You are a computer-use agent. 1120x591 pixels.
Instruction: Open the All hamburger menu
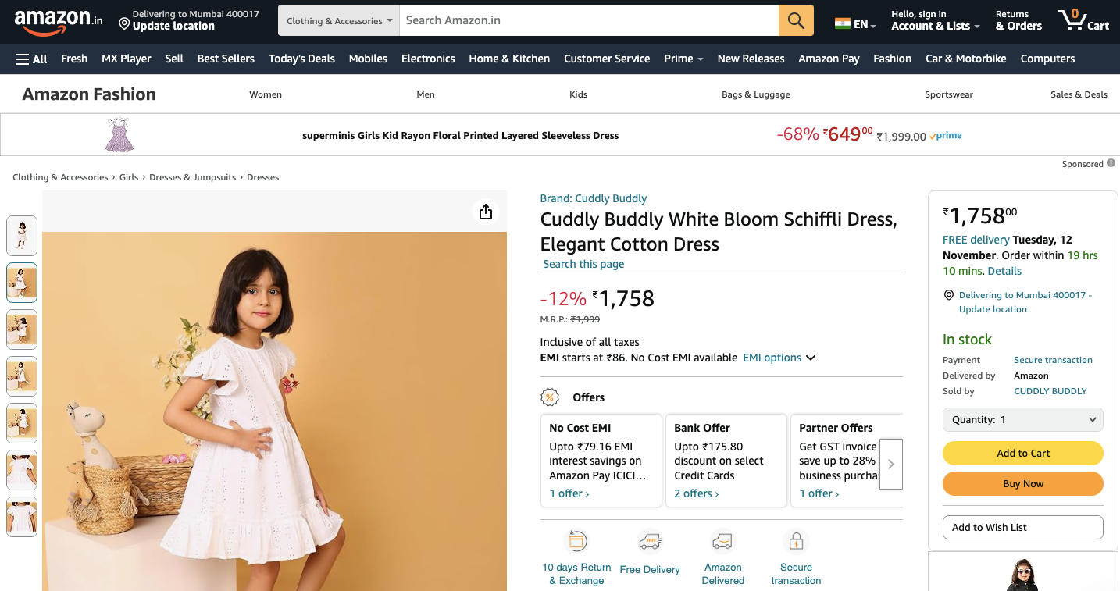31,59
